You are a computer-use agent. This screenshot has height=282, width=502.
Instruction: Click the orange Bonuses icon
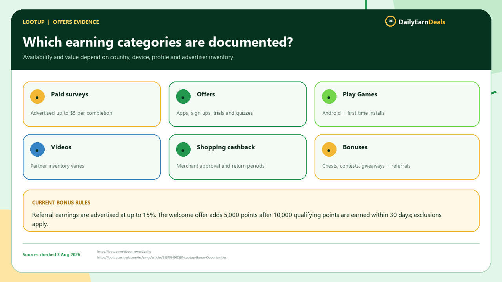pos(329,150)
